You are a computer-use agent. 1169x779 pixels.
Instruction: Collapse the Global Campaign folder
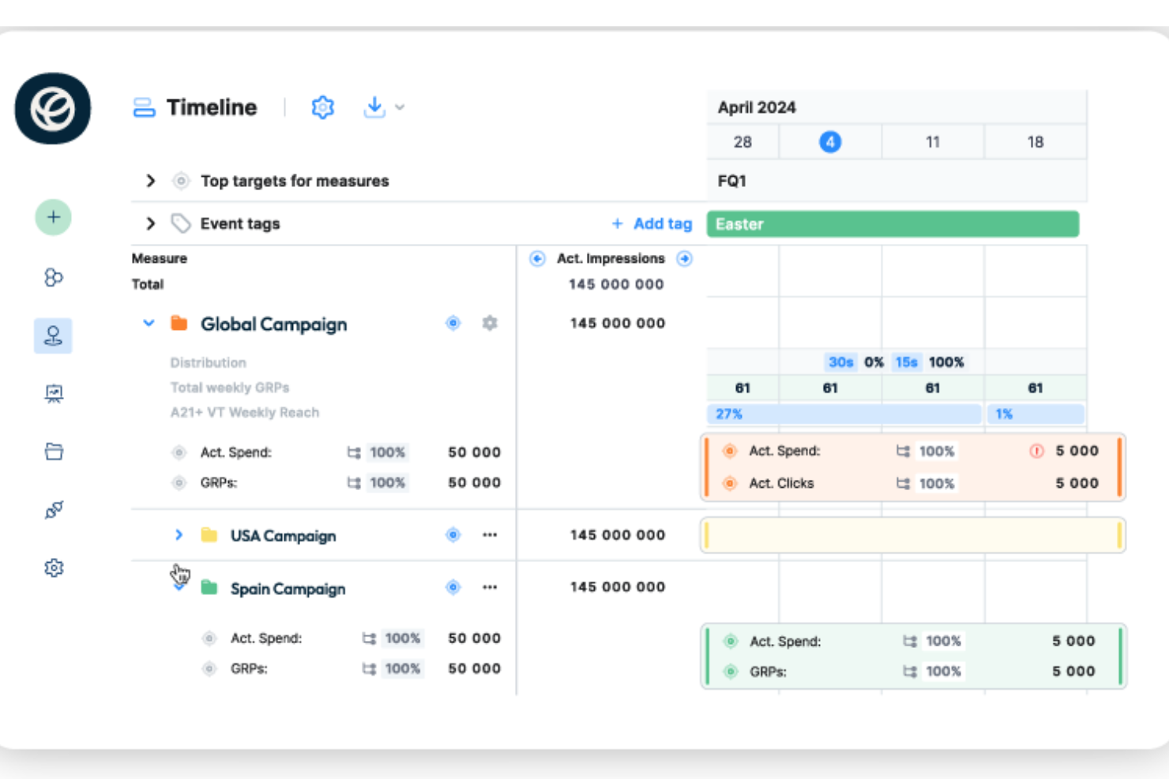pyautogui.click(x=148, y=323)
